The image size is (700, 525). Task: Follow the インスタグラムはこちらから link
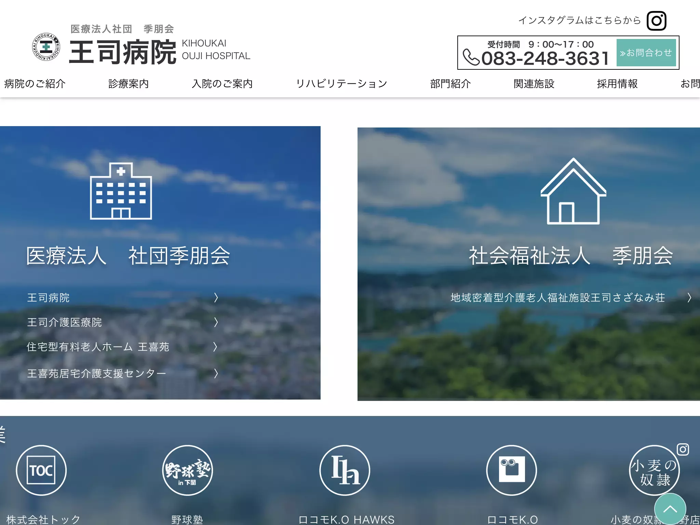click(x=580, y=21)
